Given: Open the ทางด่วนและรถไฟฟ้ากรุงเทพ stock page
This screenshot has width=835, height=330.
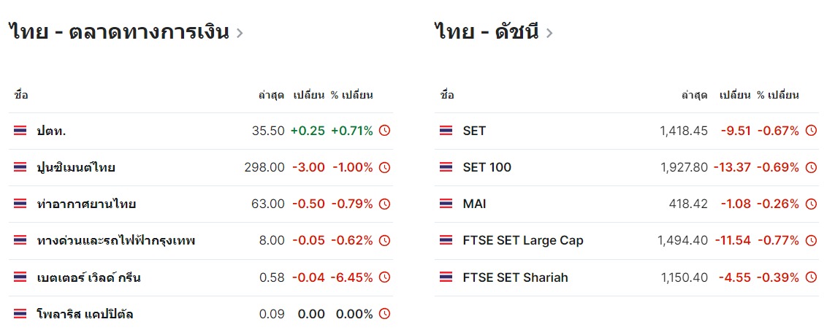Looking at the screenshot, I should [x=116, y=241].
